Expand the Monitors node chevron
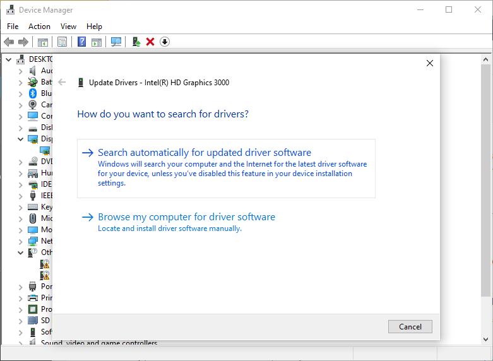The height and width of the screenshot is (361, 493). pos(21,230)
